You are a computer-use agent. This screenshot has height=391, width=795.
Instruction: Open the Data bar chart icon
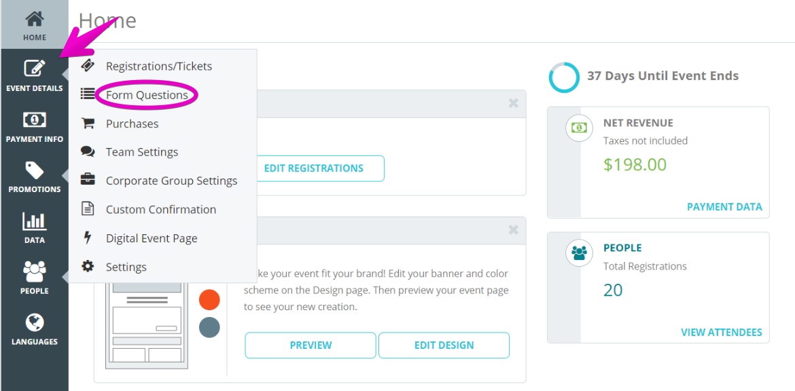35,221
